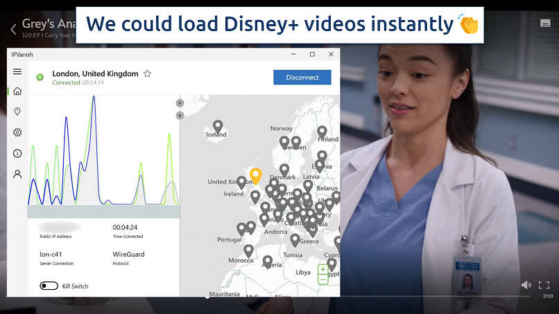Select the highlighted yellow London pin
The image size is (559, 314).
click(256, 176)
